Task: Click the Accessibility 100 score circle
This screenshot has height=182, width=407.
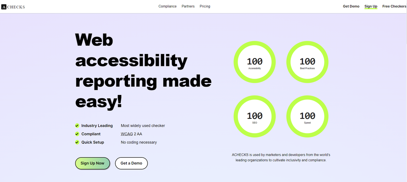Action: coord(254,62)
